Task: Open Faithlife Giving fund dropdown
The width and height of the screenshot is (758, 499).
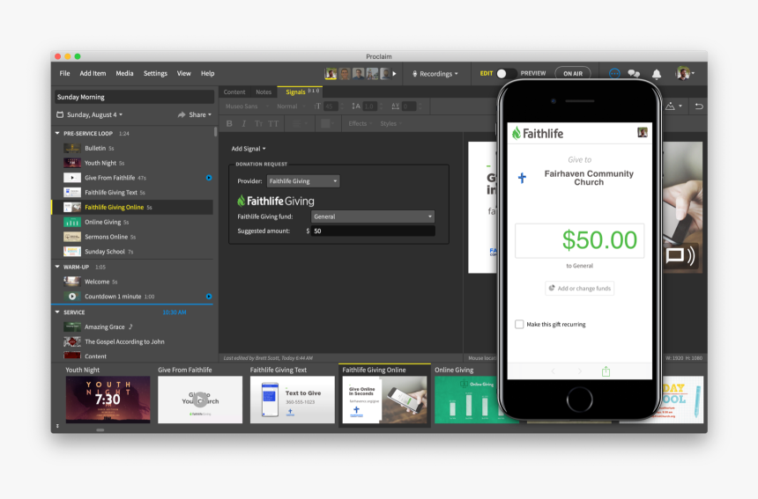Action: pos(373,216)
